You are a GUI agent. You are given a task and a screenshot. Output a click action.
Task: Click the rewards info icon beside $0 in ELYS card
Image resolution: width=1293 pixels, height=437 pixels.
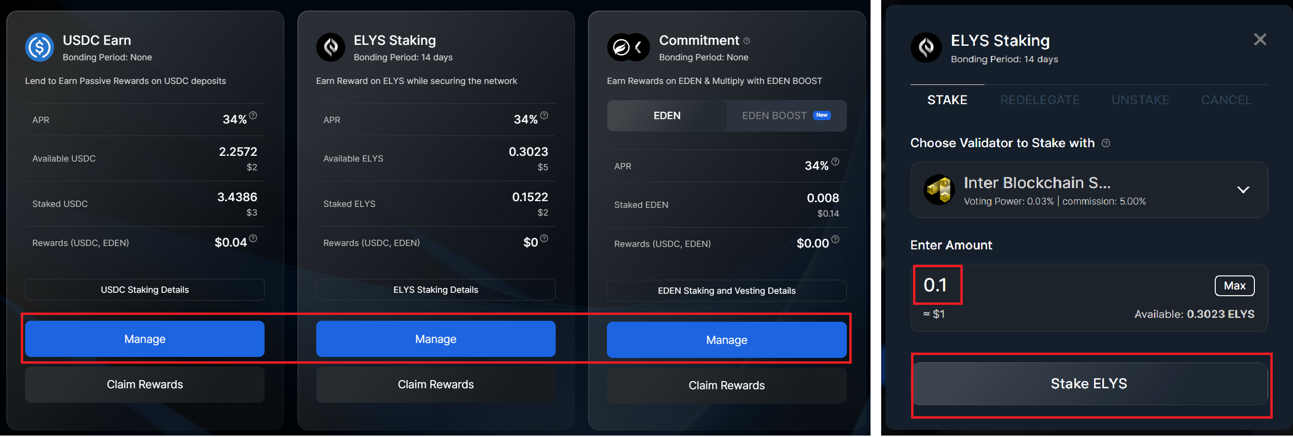[545, 239]
